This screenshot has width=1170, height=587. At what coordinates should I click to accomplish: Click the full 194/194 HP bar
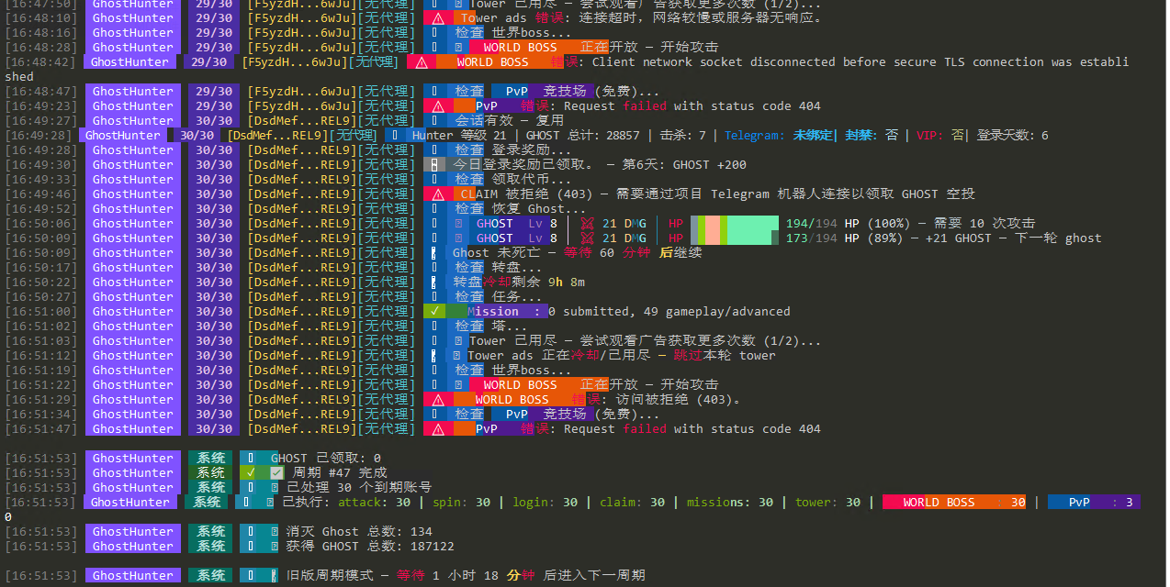tap(735, 224)
